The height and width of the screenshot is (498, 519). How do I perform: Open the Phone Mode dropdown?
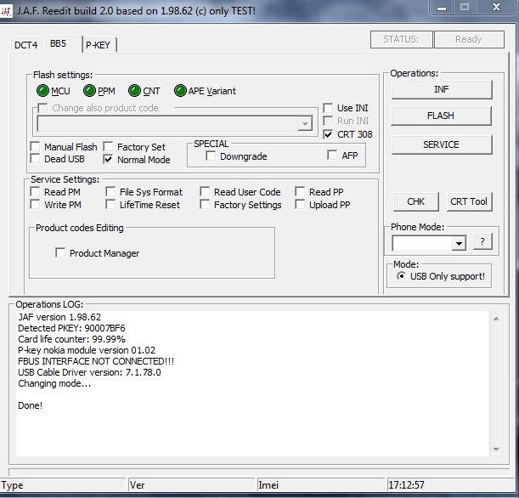coord(459,243)
